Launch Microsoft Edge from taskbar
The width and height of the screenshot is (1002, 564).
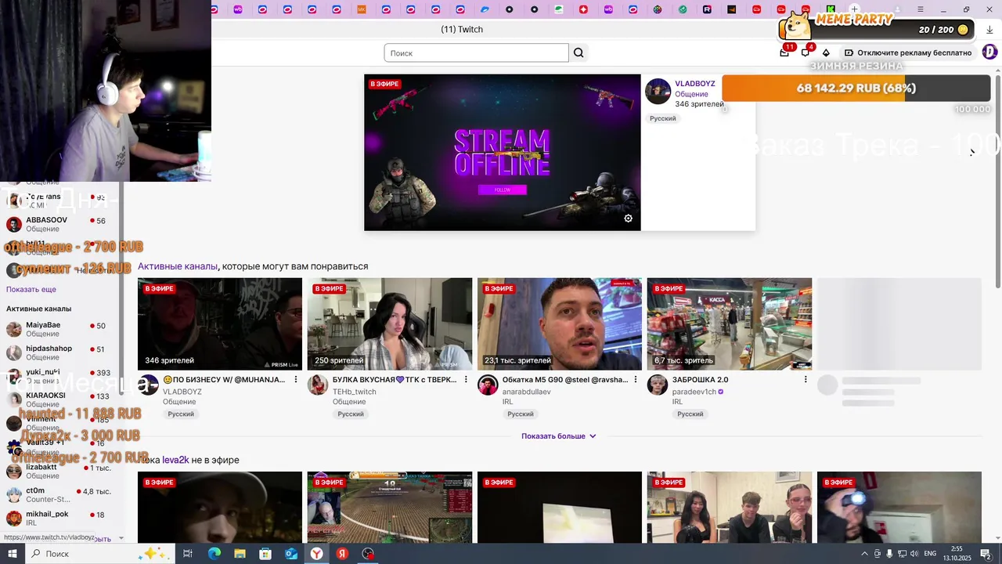click(214, 554)
